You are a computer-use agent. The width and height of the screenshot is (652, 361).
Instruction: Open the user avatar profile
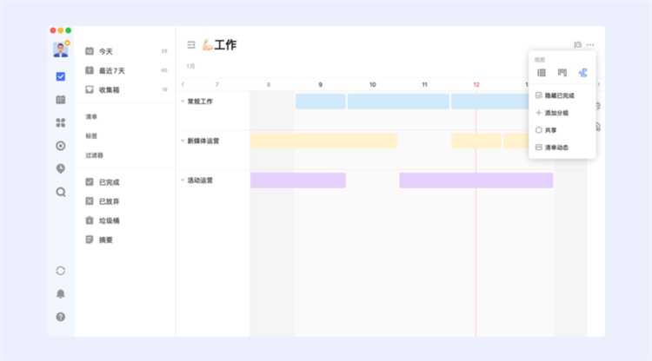(x=61, y=49)
